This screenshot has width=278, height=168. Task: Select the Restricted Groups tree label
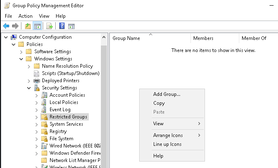68,117
